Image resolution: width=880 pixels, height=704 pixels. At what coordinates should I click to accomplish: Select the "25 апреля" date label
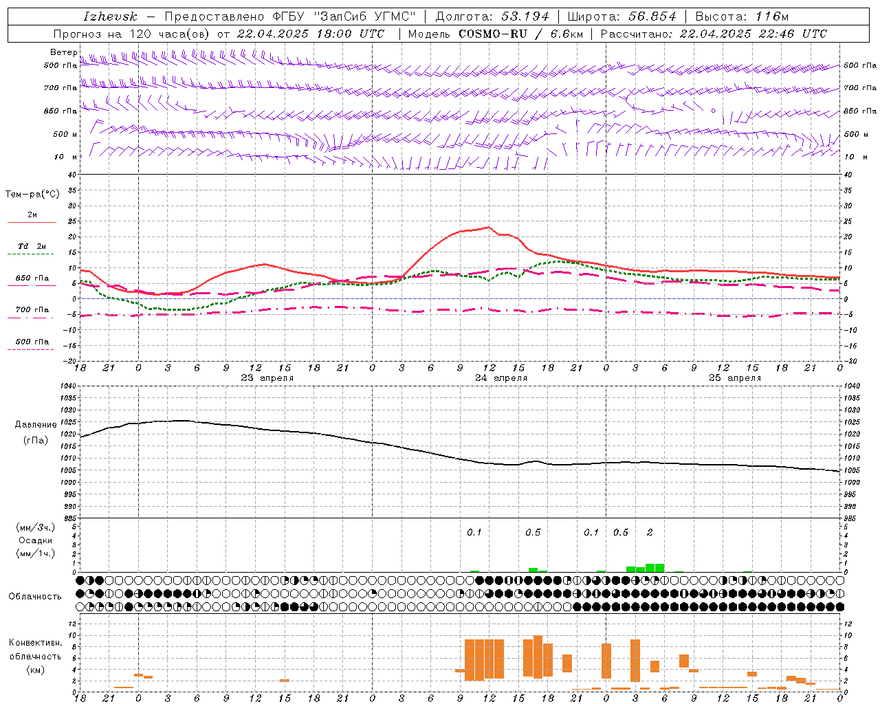tap(735, 378)
